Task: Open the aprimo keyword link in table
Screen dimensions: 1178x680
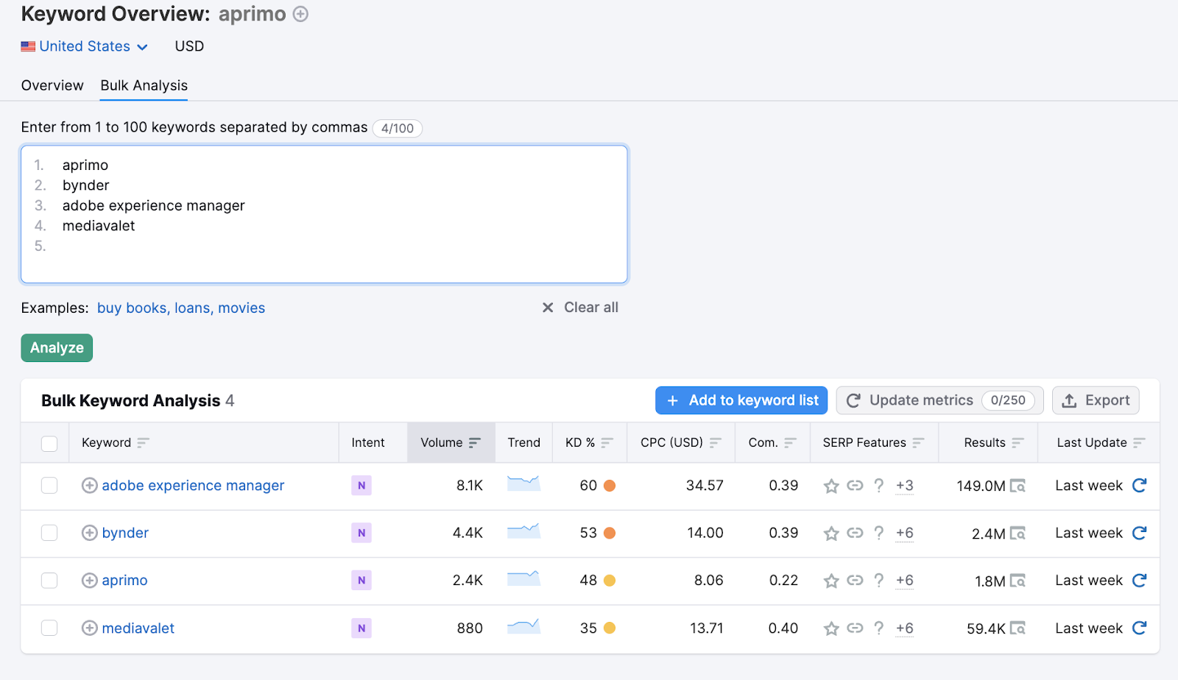Action: 124,581
